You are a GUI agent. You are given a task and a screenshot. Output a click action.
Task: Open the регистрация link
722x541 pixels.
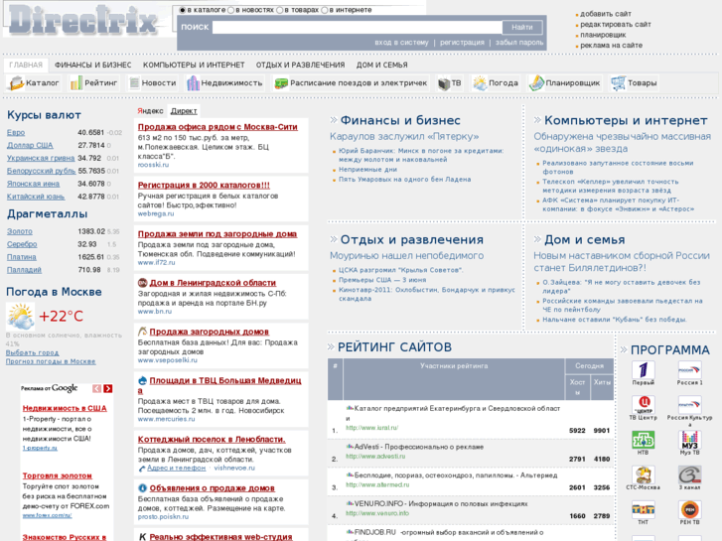tap(462, 43)
